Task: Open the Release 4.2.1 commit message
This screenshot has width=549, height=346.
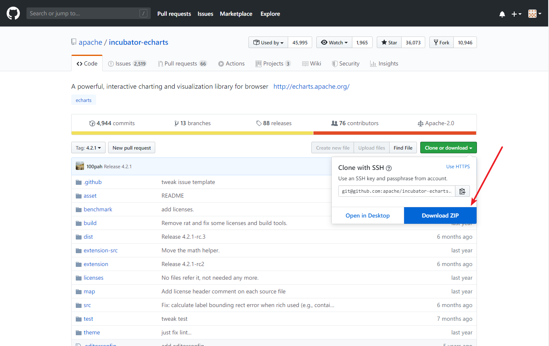Action: click(x=118, y=166)
